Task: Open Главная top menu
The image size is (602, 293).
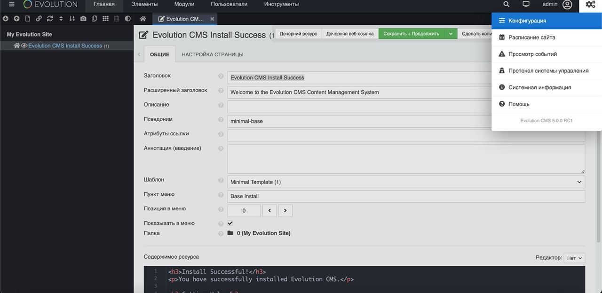Action: (104, 4)
